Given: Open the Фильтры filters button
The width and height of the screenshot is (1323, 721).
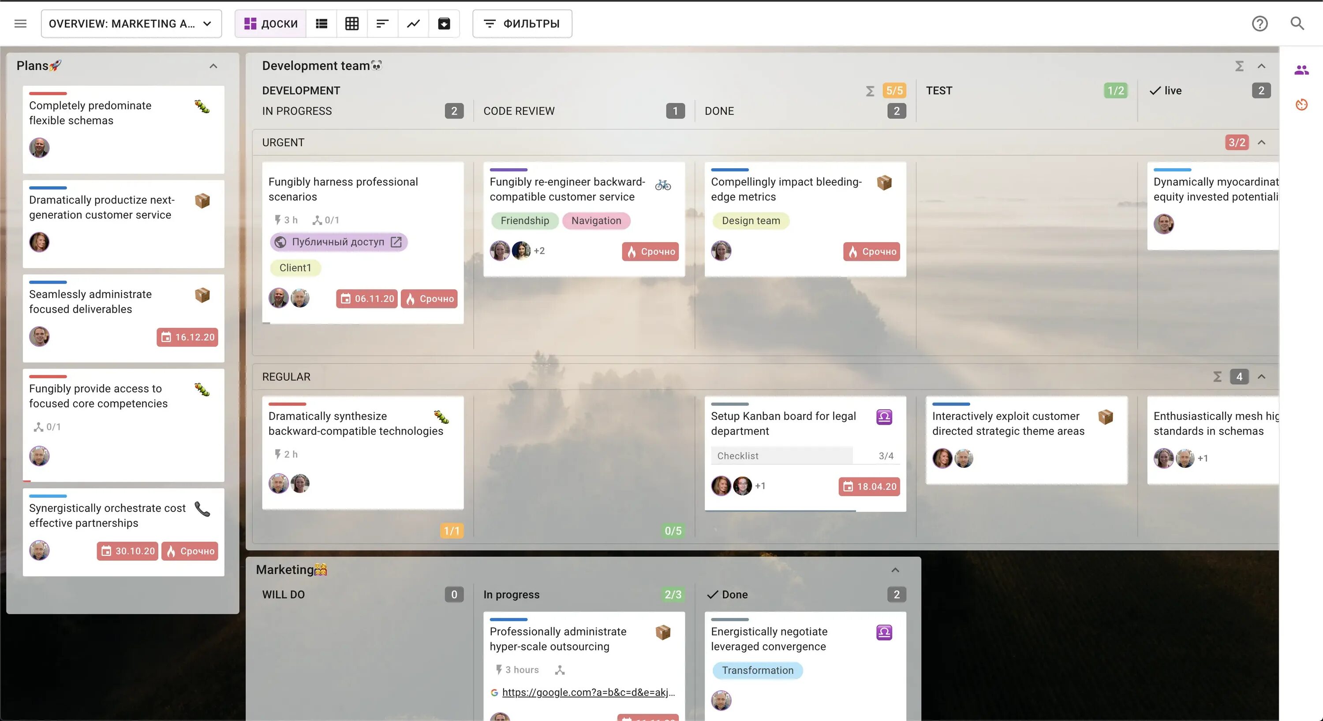Looking at the screenshot, I should [522, 24].
